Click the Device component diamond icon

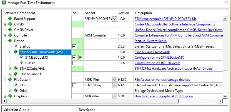[10, 41]
